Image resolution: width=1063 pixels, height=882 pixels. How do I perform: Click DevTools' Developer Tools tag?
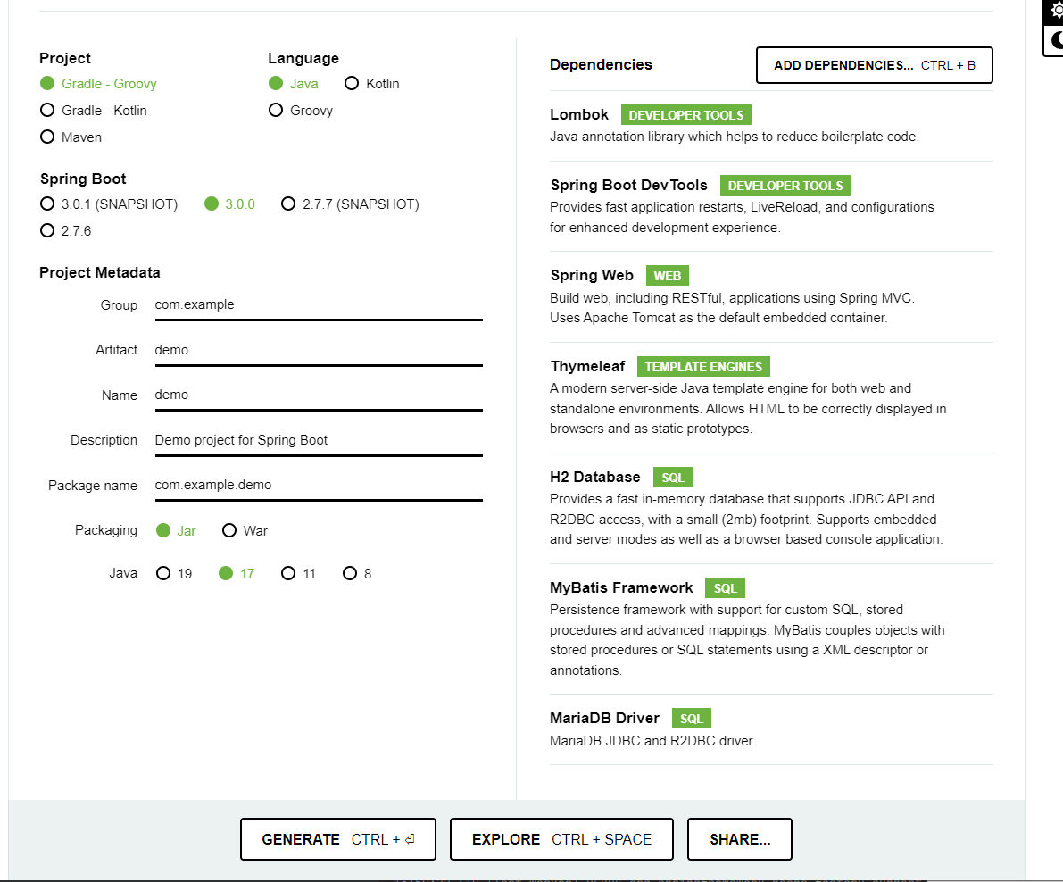pyautogui.click(x=785, y=186)
